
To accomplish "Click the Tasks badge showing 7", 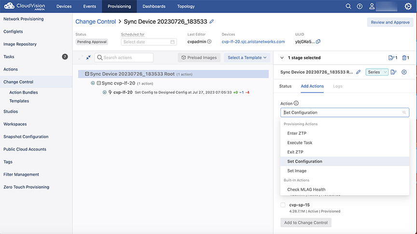I will [65, 56].
